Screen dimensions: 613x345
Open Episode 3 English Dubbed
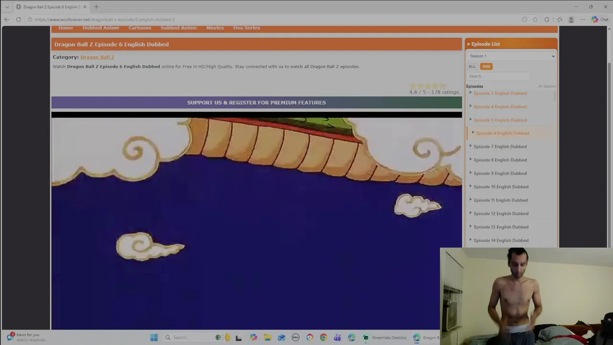pos(500,93)
